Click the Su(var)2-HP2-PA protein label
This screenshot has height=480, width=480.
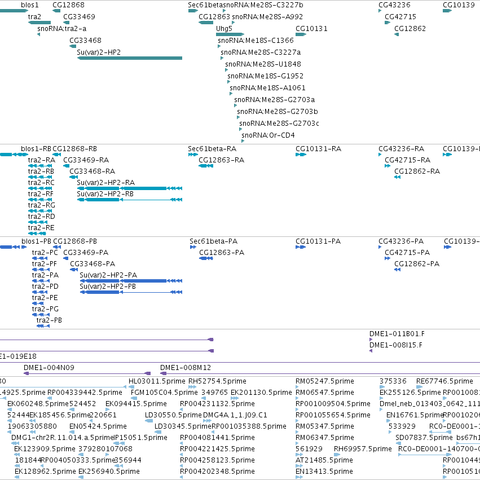point(108,275)
